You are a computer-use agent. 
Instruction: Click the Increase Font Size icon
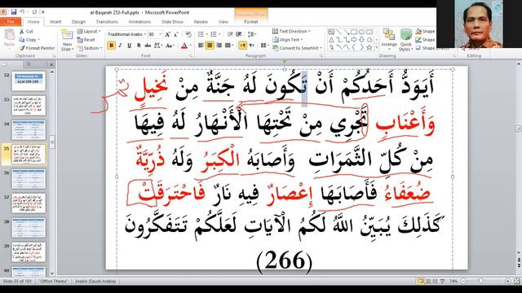167,34
